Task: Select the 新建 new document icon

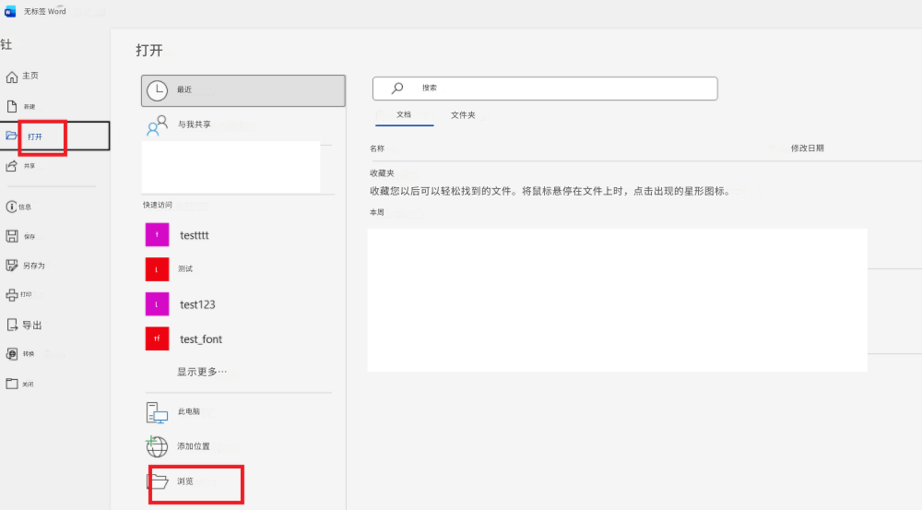Action: (12, 106)
